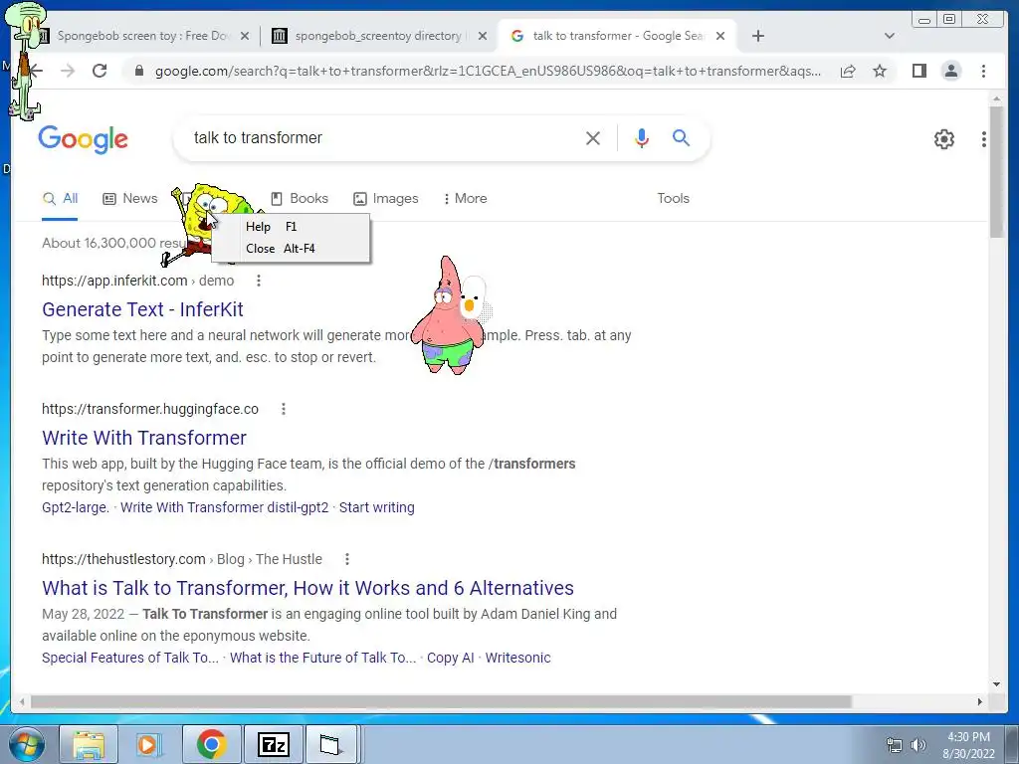The height and width of the screenshot is (764, 1019).
Task: Go forward with the forward arrow
Action: [x=68, y=71]
